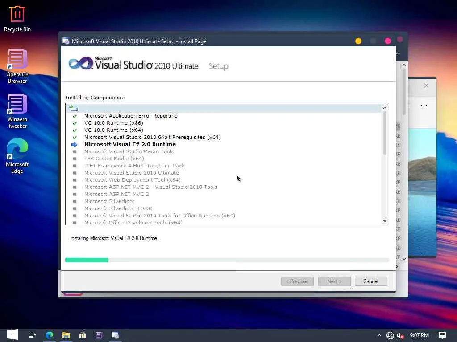Open the Recycle Bin desktop icon

pyautogui.click(x=17, y=19)
